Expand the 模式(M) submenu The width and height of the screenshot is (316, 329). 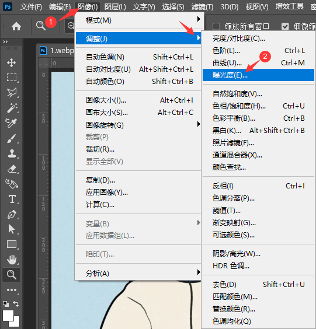click(138, 20)
